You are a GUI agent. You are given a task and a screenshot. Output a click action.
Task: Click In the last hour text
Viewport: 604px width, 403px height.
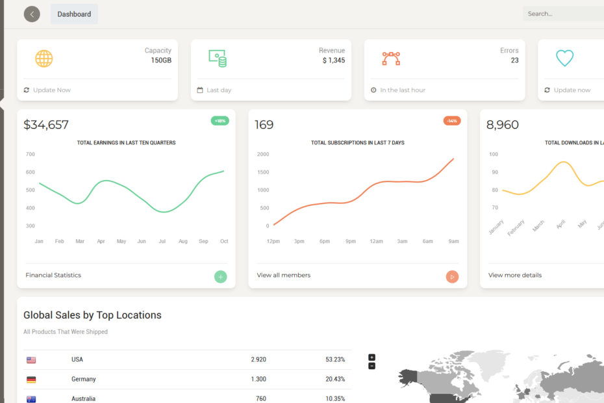coord(403,90)
